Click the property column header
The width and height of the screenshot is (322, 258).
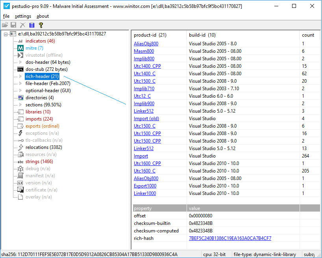click(x=159, y=208)
